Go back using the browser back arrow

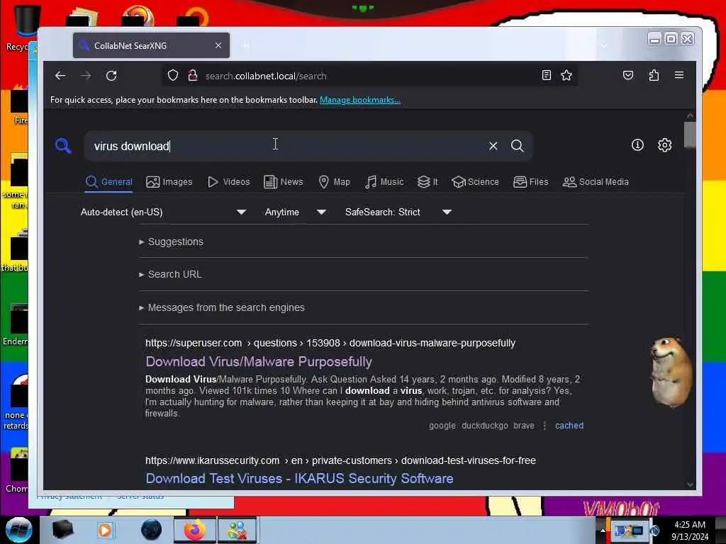[x=60, y=75]
